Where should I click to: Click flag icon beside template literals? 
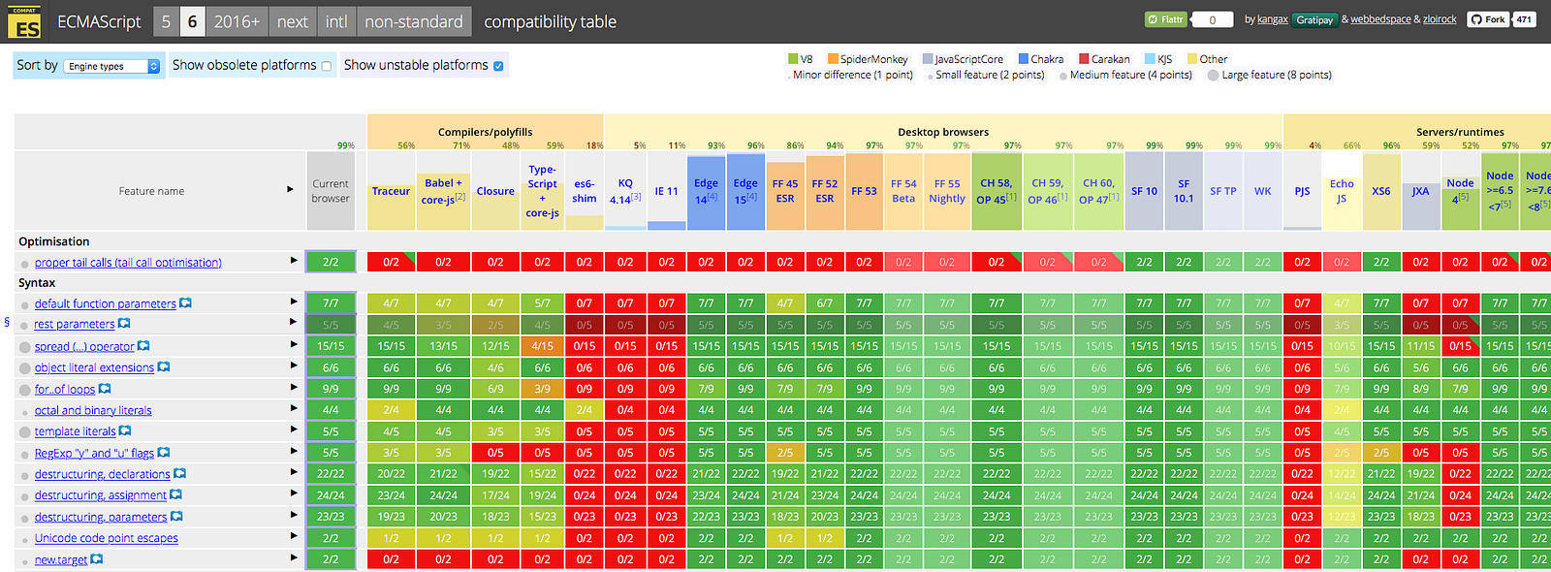point(125,431)
